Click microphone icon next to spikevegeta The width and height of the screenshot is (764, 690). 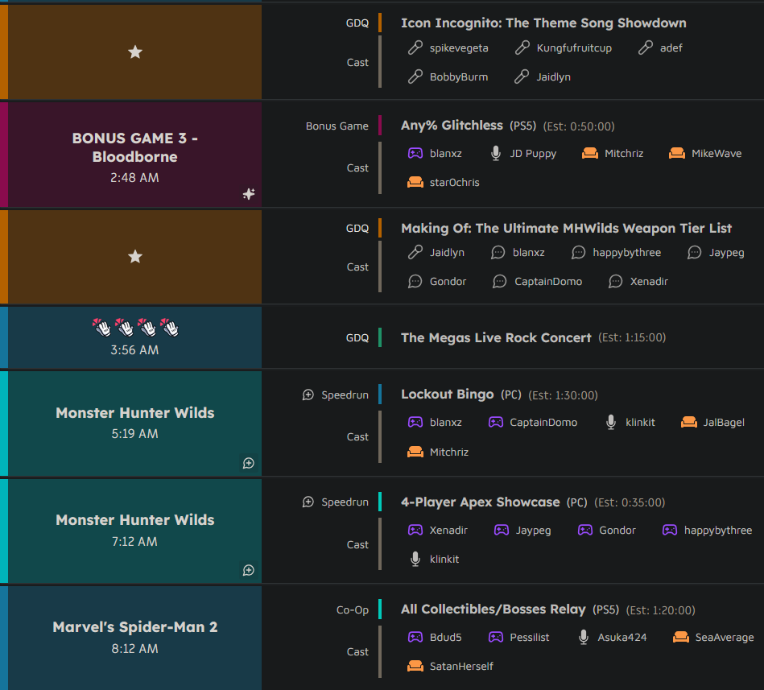pos(415,48)
